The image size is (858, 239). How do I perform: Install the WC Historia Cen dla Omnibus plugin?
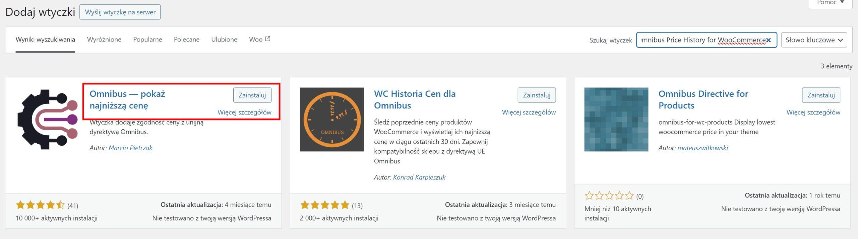point(537,95)
